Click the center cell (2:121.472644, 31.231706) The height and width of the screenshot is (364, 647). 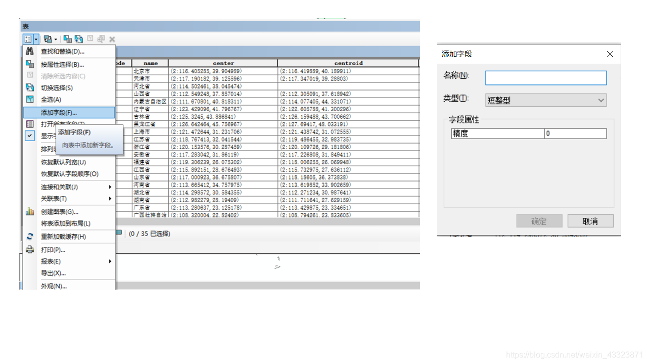tap(223, 131)
